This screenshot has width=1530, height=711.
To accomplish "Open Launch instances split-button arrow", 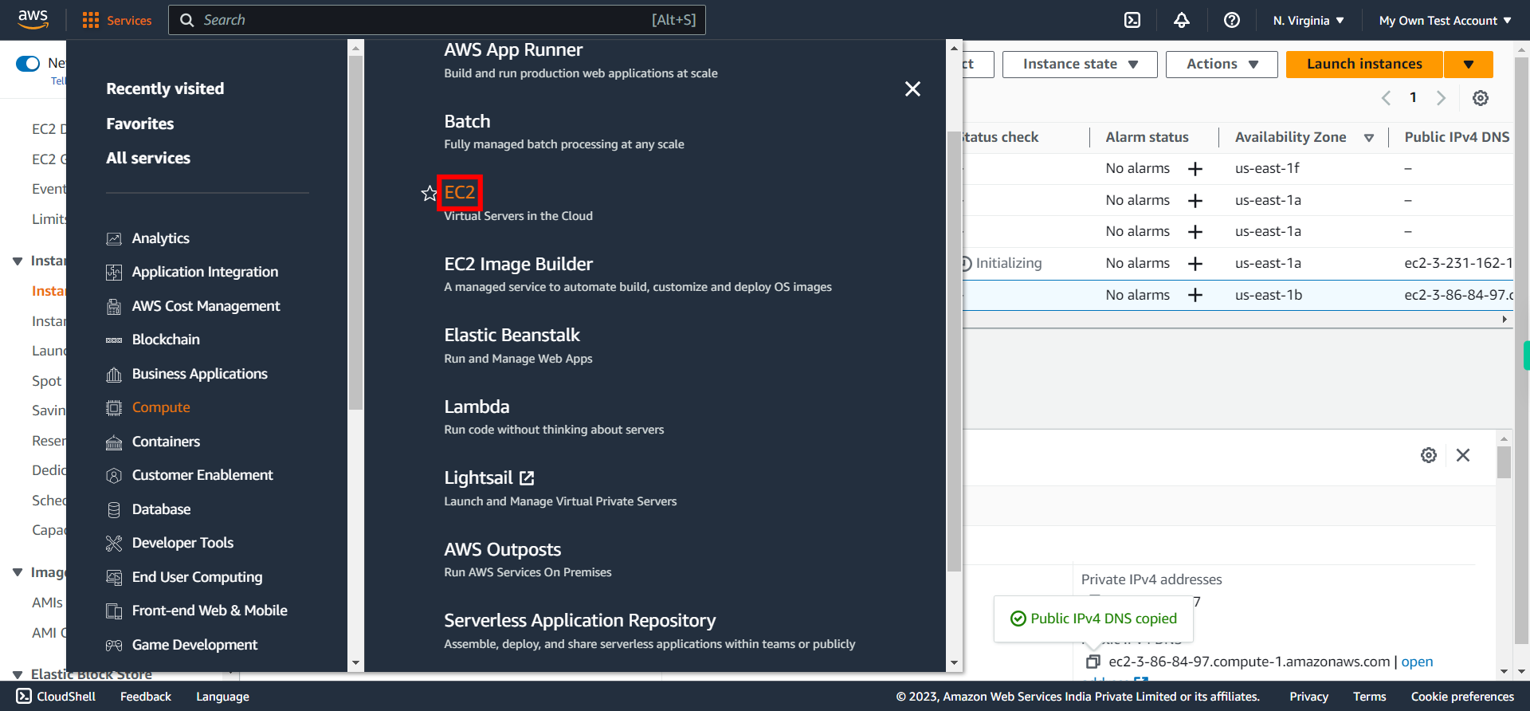I will [1469, 64].
